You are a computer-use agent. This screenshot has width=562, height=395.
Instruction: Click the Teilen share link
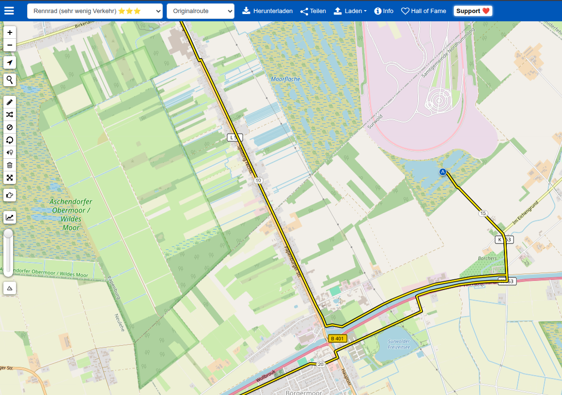313,11
